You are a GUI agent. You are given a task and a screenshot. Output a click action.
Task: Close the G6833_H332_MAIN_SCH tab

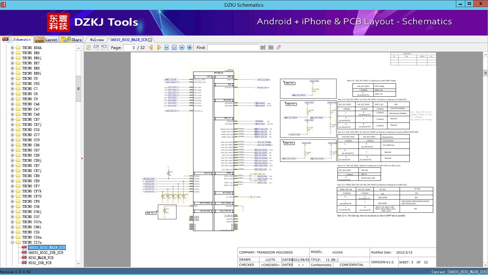[150, 40]
